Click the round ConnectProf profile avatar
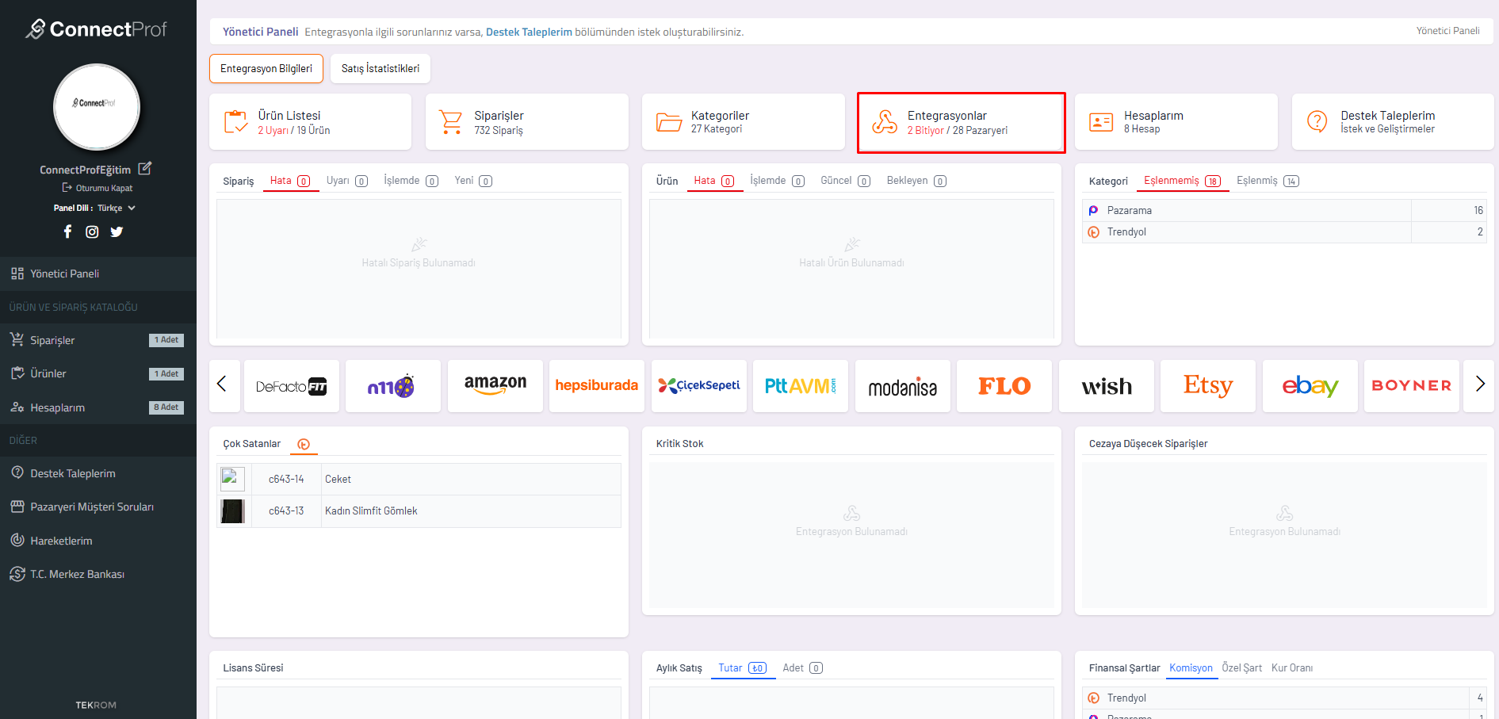This screenshot has width=1499, height=719. 97,107
